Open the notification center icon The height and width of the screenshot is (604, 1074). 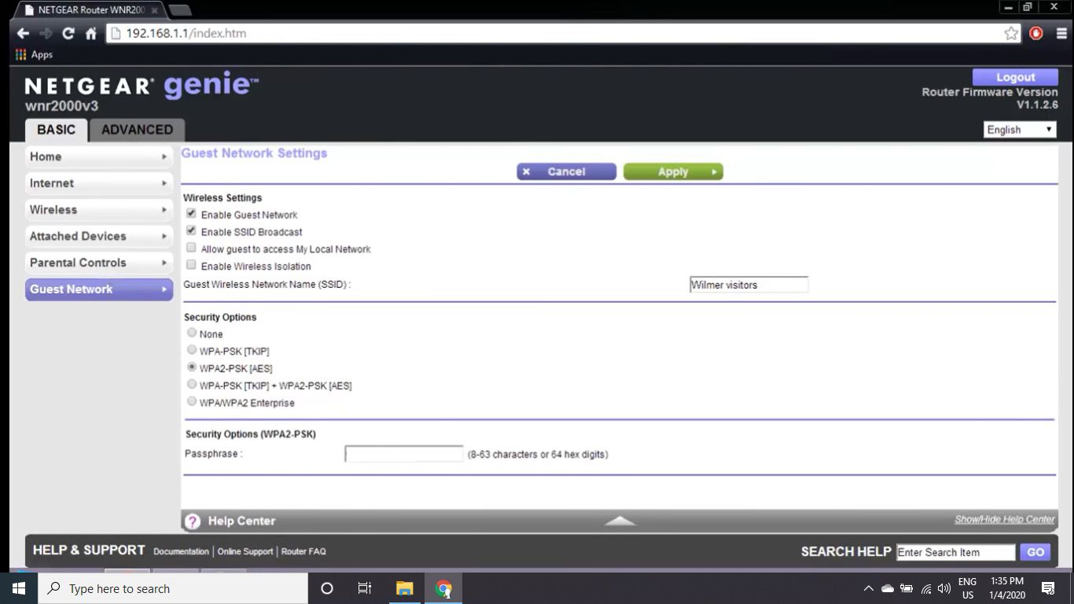point(1048,588)
